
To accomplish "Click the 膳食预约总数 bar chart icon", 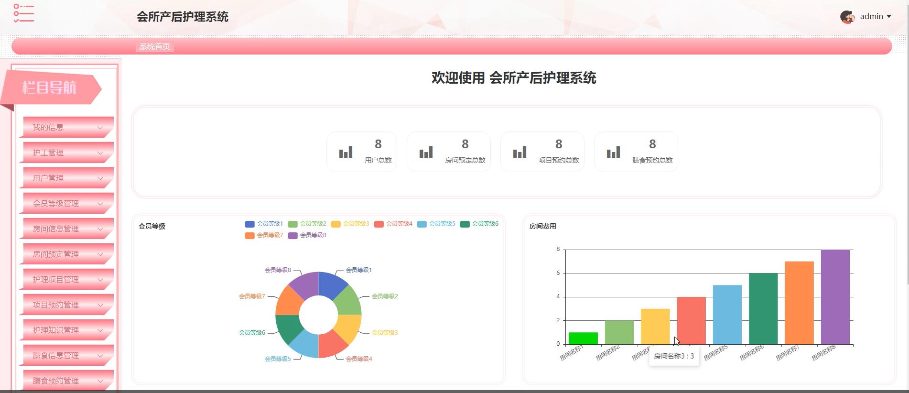I will click(613, 152).
